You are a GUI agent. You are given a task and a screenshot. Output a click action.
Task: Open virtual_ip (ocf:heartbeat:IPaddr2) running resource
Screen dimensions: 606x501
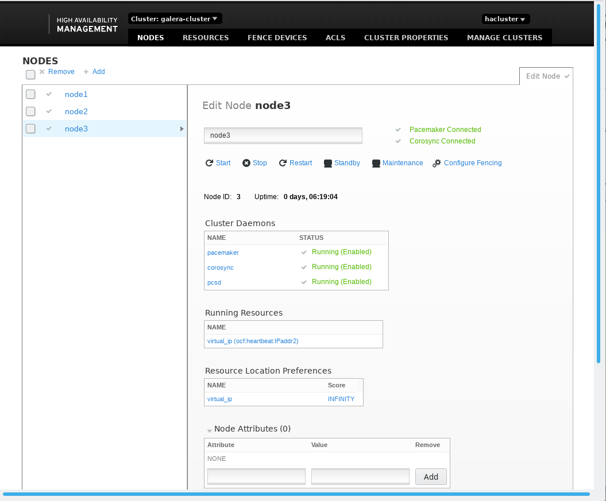(253, 341)
